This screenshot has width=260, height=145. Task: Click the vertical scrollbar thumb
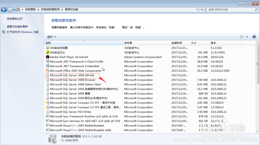(x=257, y=64)
